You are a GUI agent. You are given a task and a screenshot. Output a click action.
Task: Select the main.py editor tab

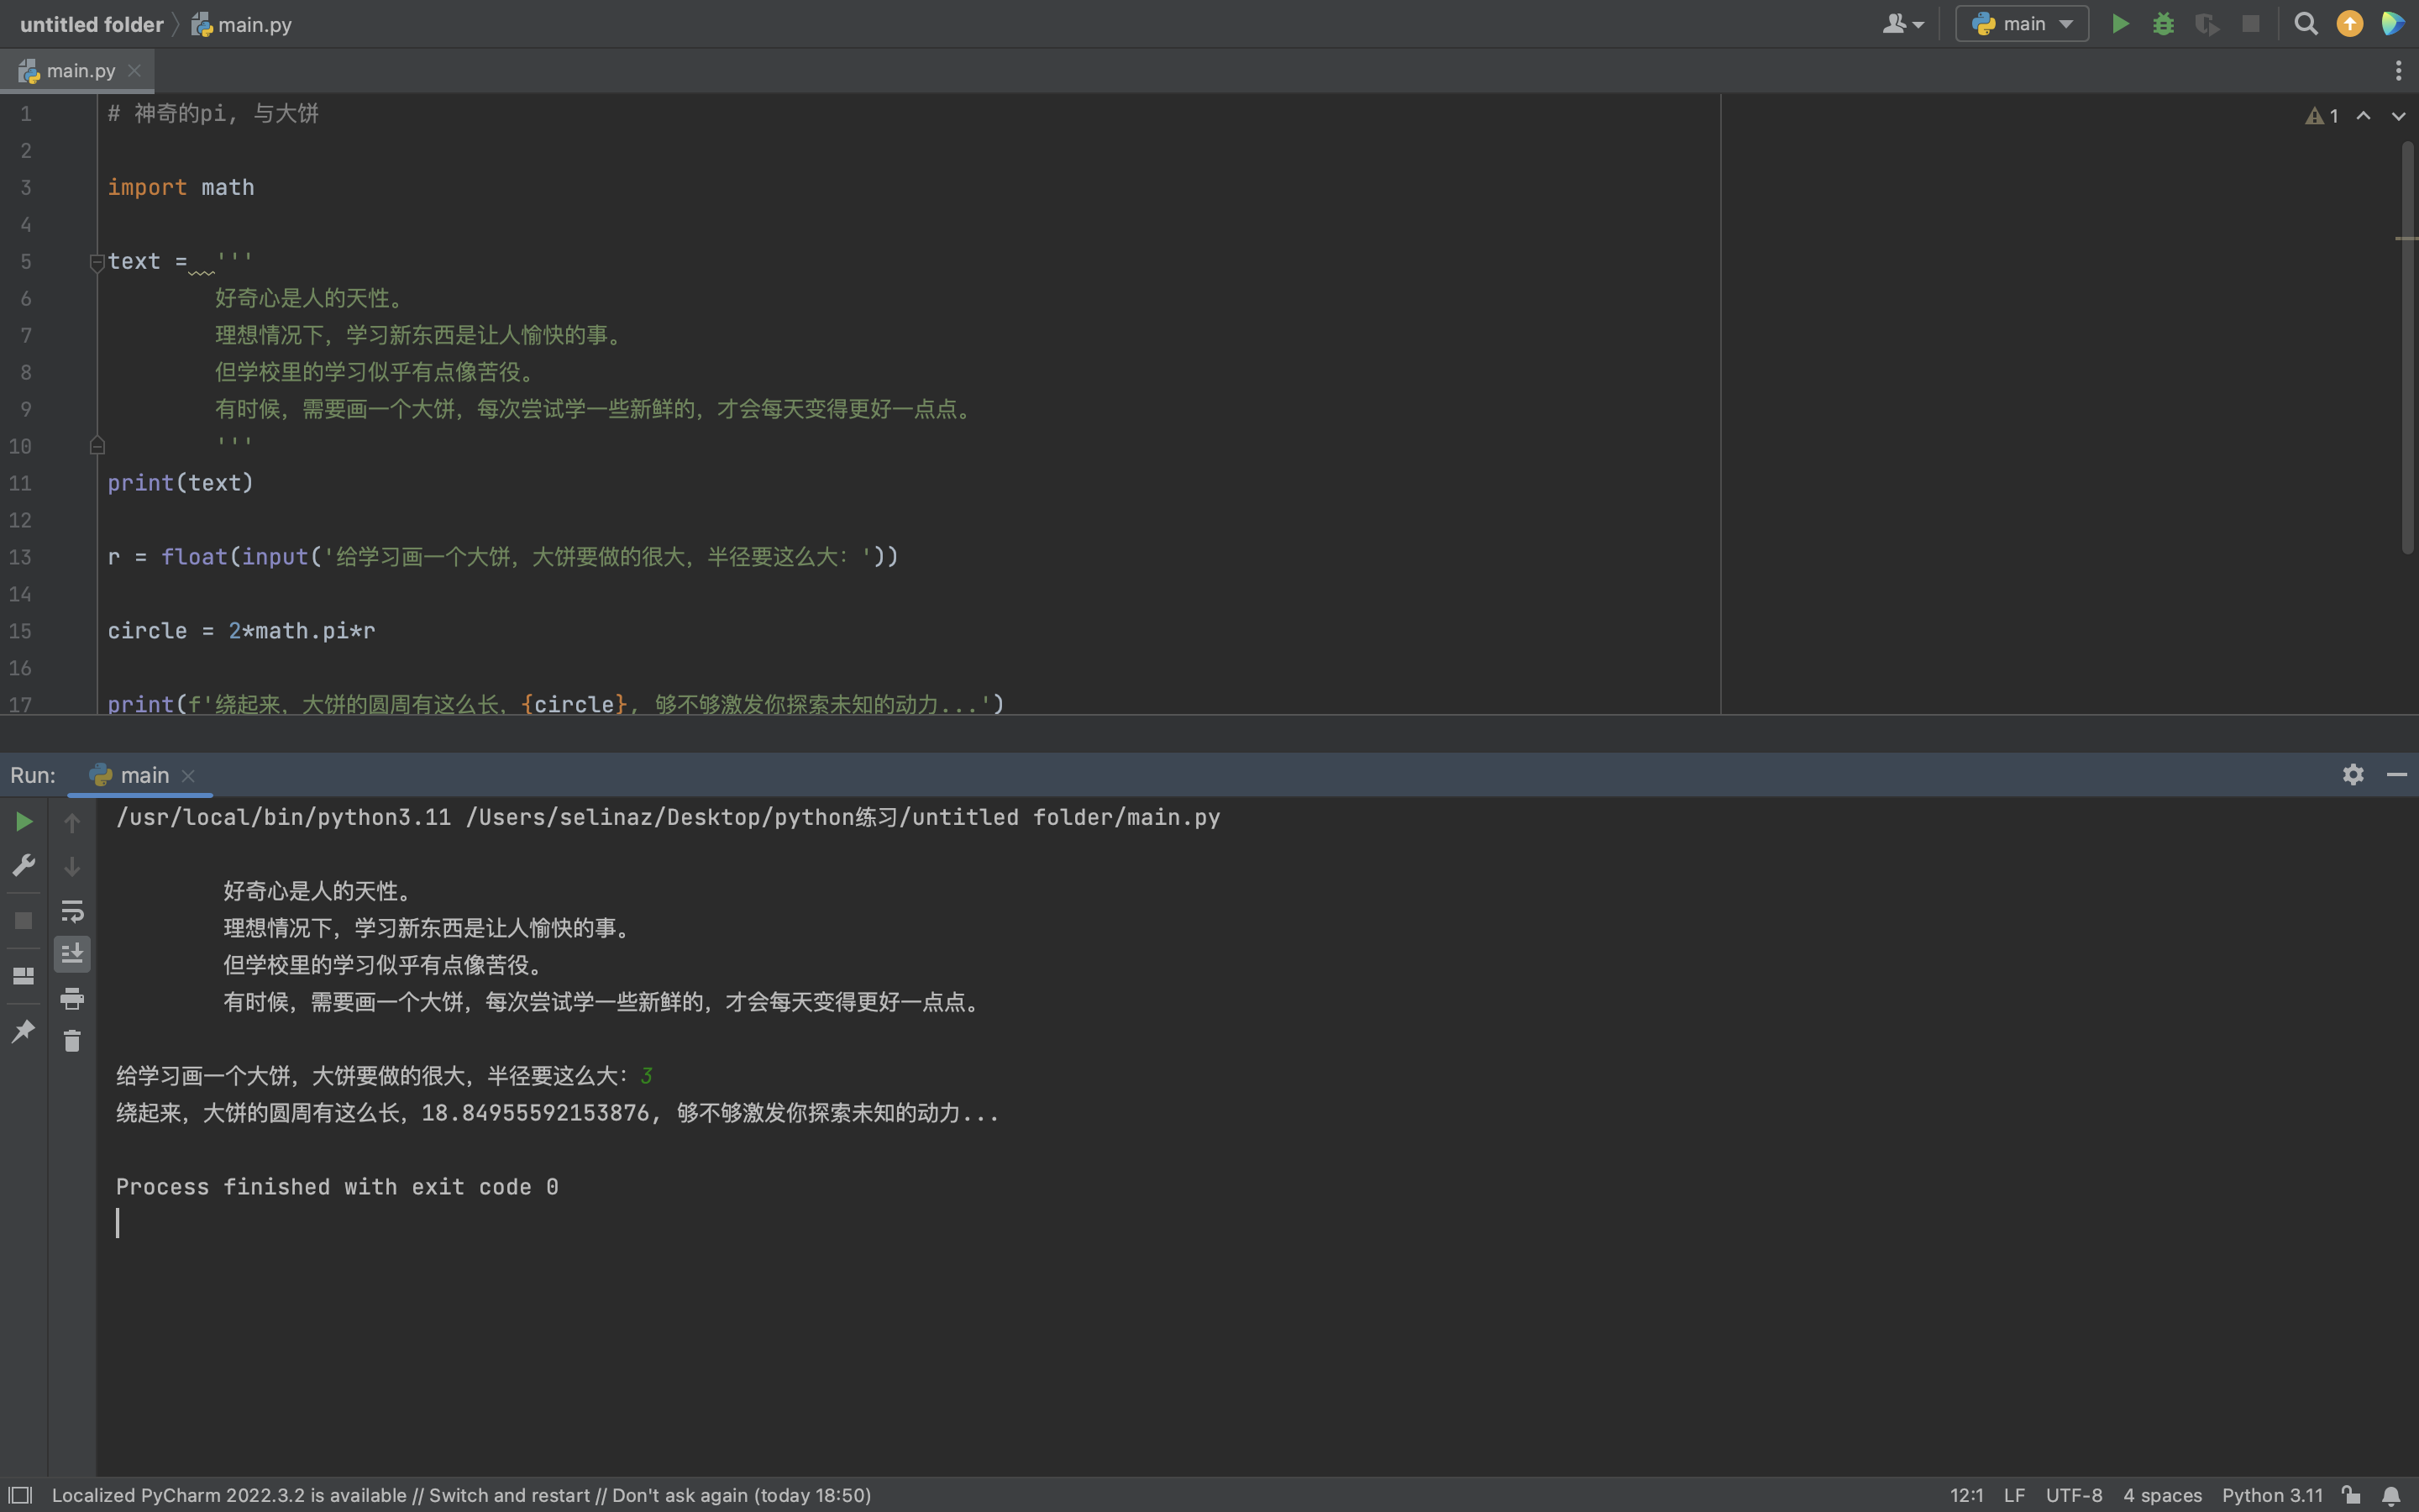point(80,71)
